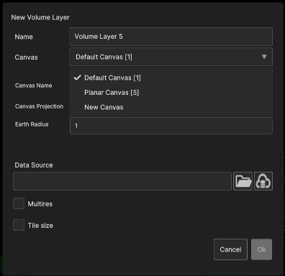Focus the Data Source path input
The width and height of the screenshot is (285, 276).
[122, 181]
